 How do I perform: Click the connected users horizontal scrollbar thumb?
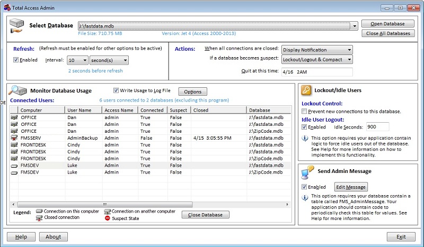coord(105,204)
